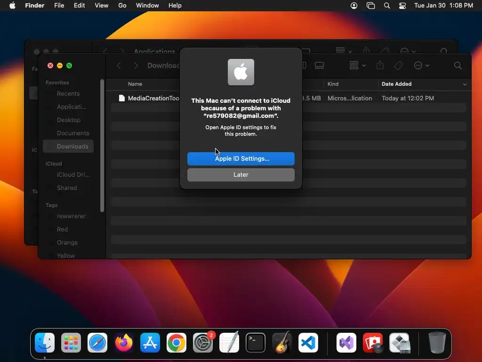Open Spotlight search in the menu bar
The width and height of the screenshot is (482, 362).
pyautogui.click(x=387, y=6)
